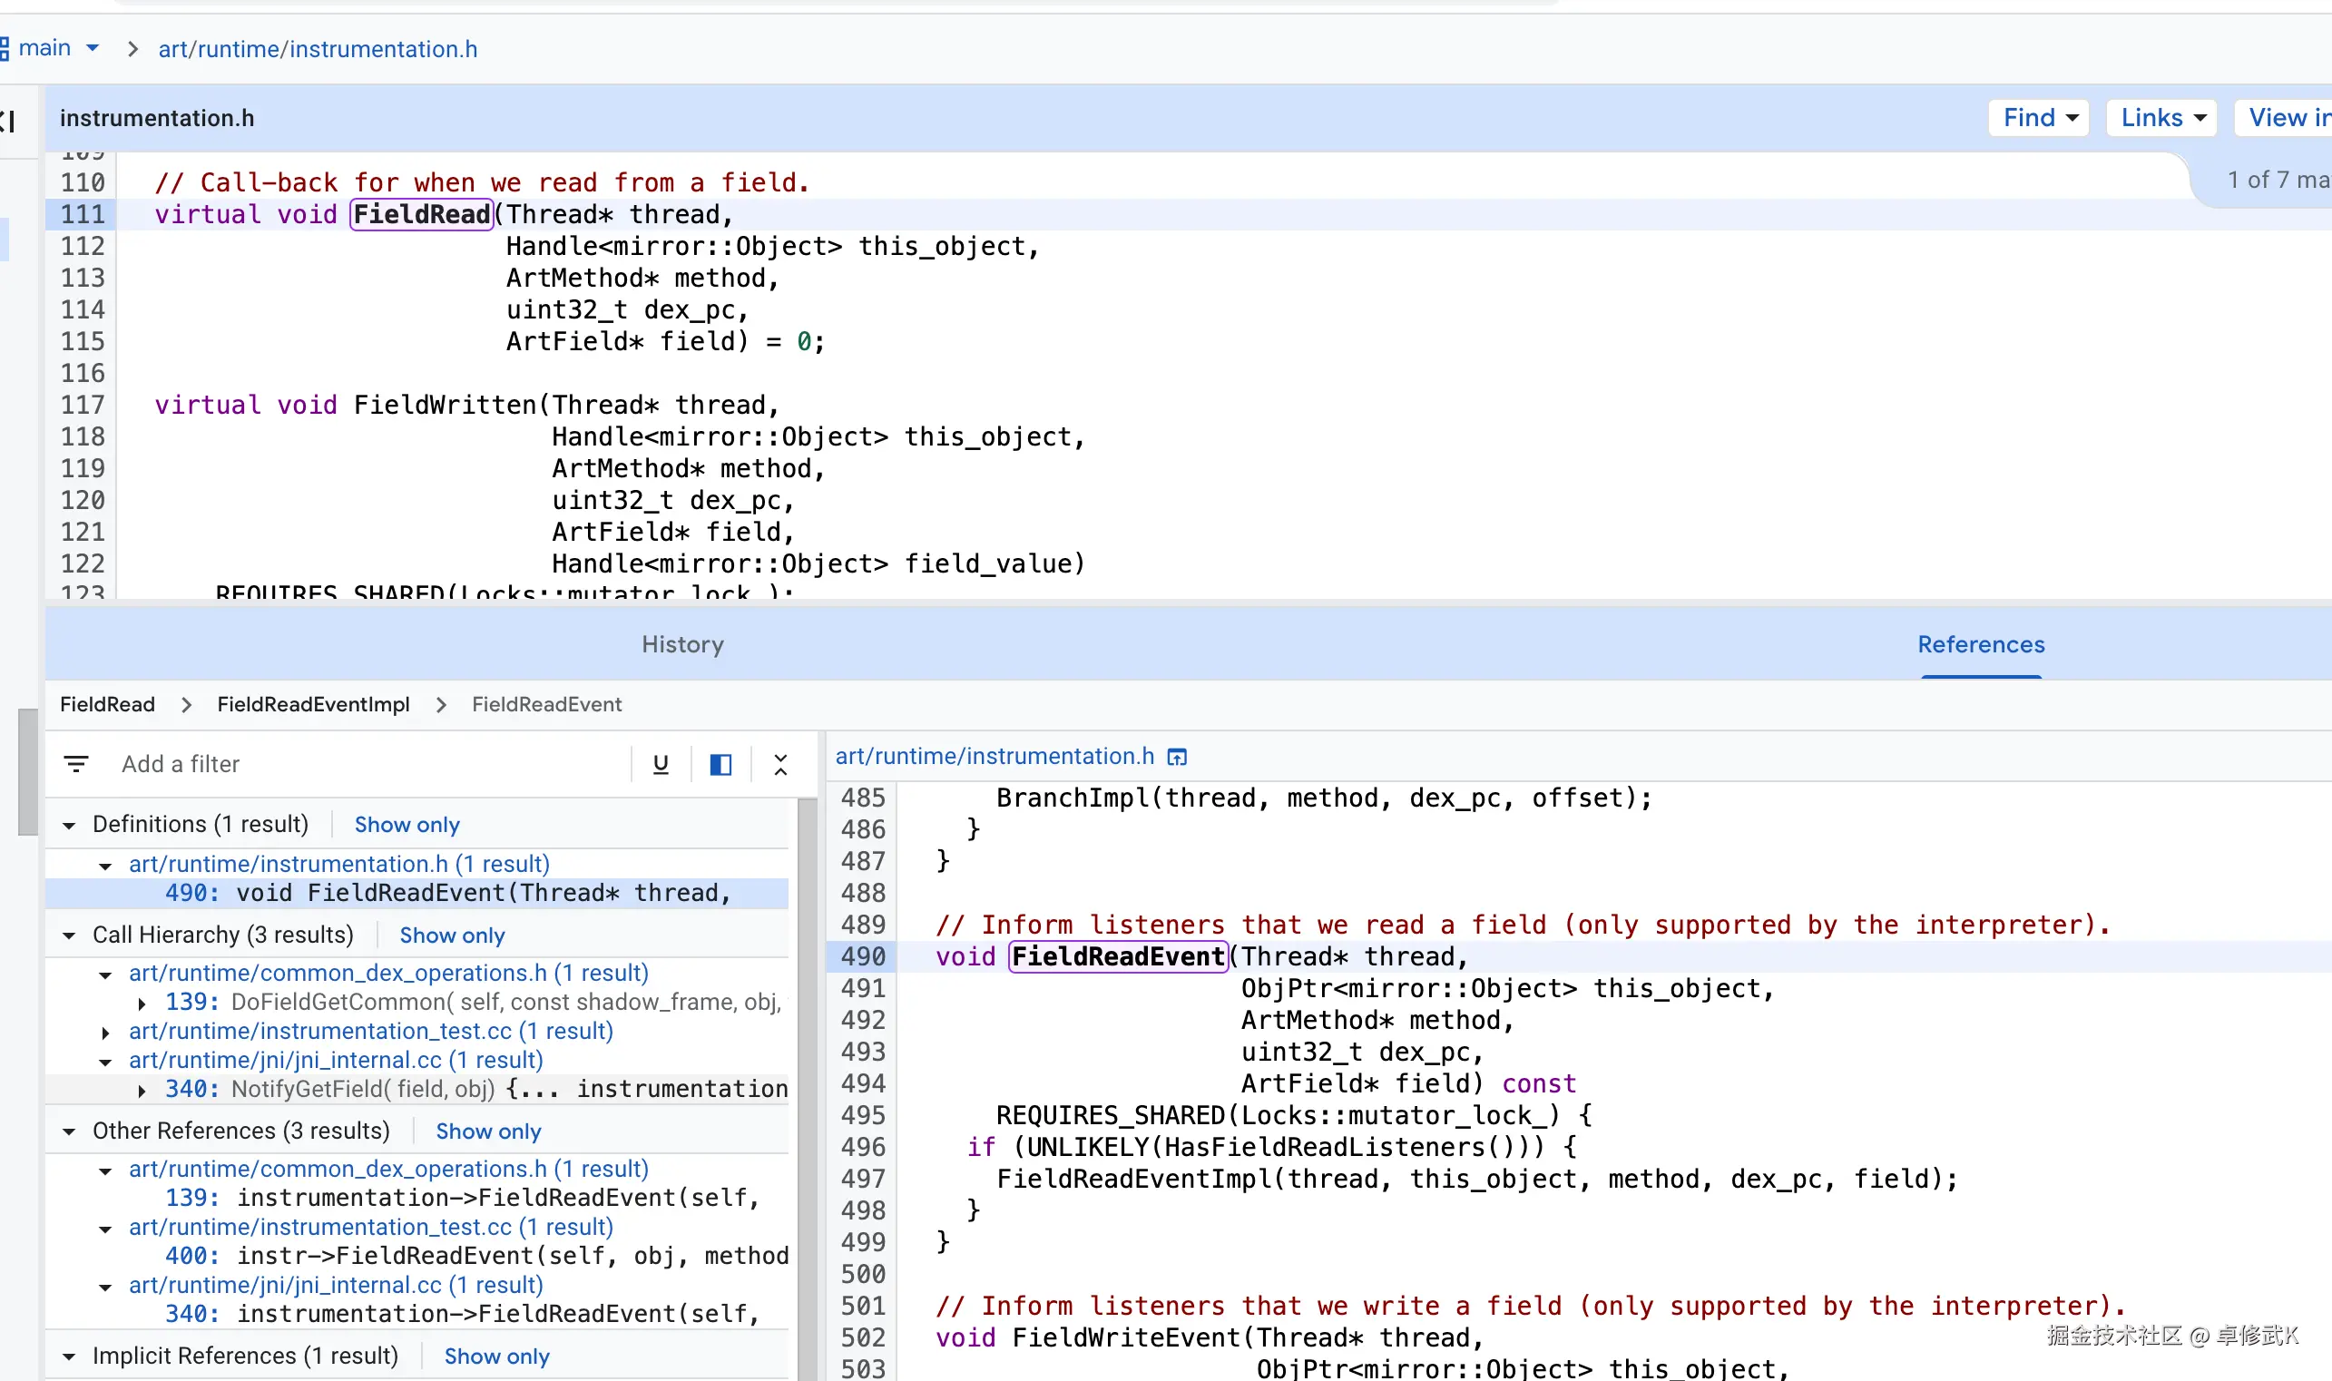This screenshot has width=2332, height=1381.
Task: Open the Find dropdown menu
Action: (x=2038, y=118)
